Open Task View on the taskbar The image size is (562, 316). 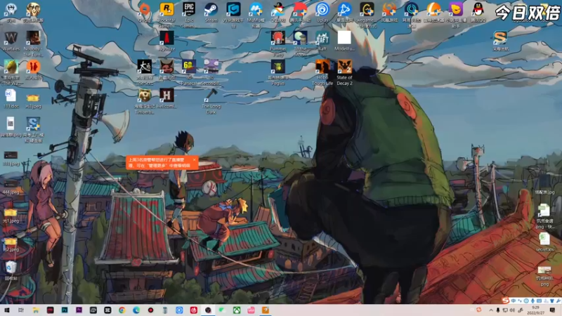pyautogui.click(x=21, y=310)
